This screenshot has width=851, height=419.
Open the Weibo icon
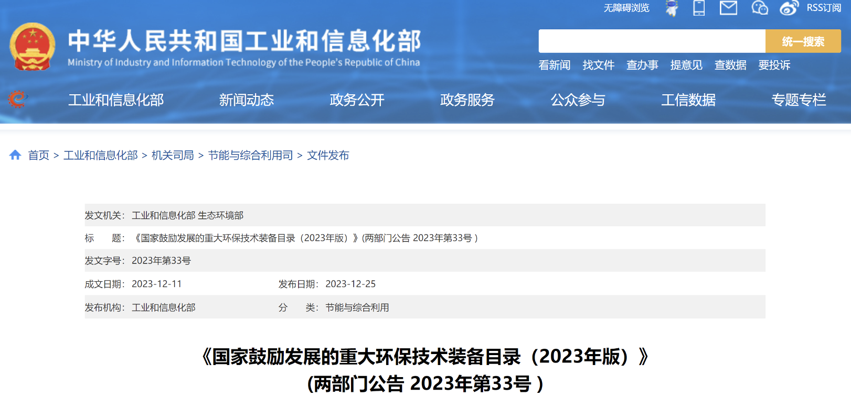click(x=789, y=8)
